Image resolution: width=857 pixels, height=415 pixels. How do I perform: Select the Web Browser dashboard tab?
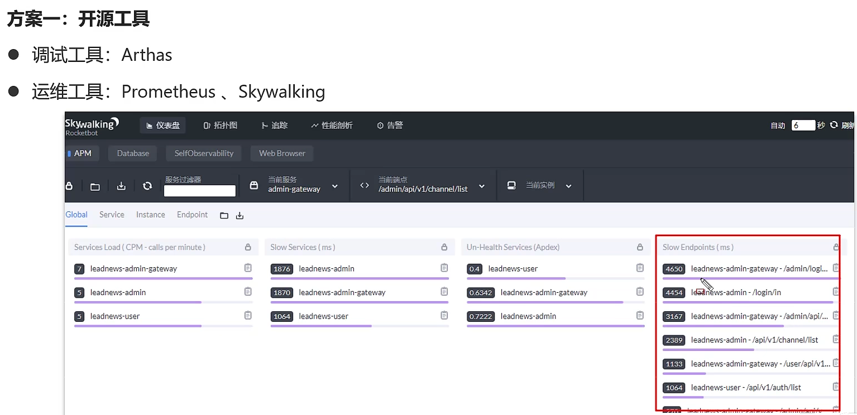[x=282, y=153]
